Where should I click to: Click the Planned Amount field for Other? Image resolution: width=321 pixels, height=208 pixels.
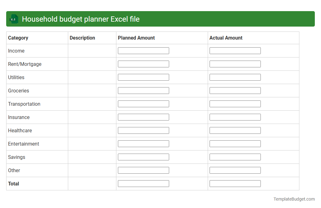pyautogui.click(x=143, y=170)
